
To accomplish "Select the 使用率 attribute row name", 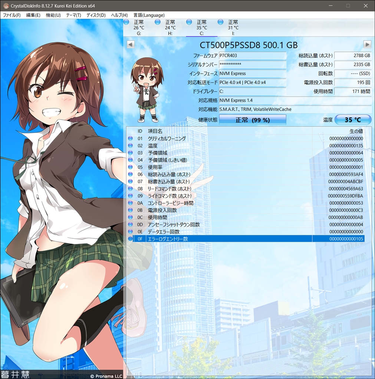I will (155, 167).
